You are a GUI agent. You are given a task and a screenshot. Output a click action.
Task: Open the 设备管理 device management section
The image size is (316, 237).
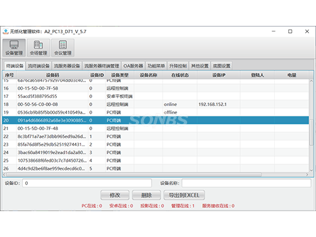(14, 47)
